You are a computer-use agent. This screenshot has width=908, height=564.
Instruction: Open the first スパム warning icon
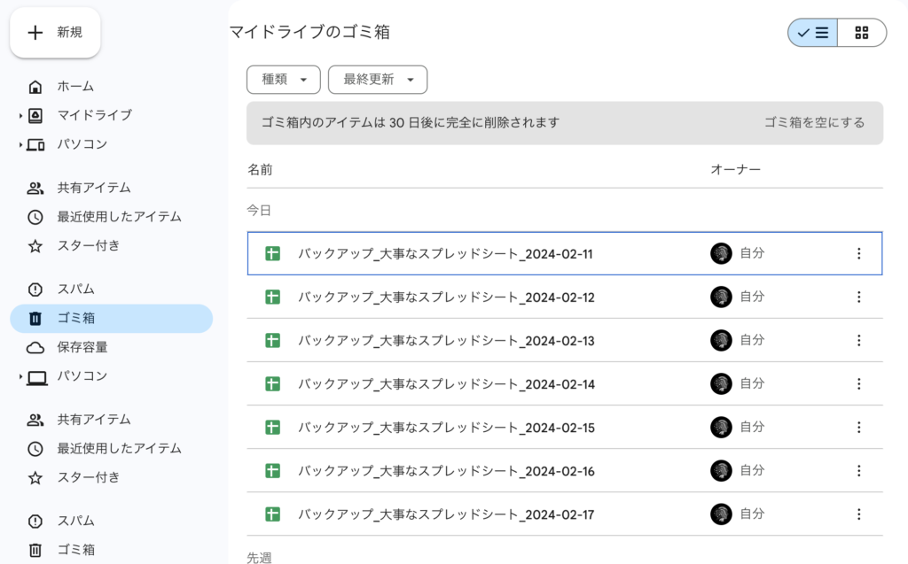[35, 290]
